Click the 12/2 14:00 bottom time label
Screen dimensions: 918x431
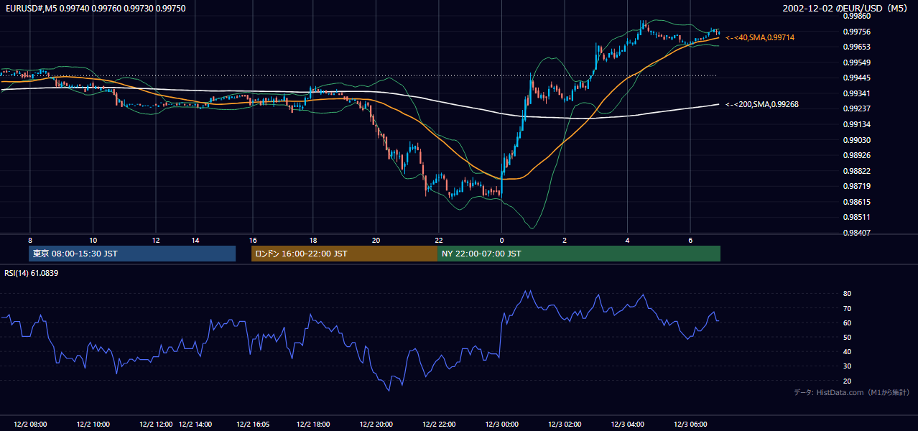click(196, 425)
